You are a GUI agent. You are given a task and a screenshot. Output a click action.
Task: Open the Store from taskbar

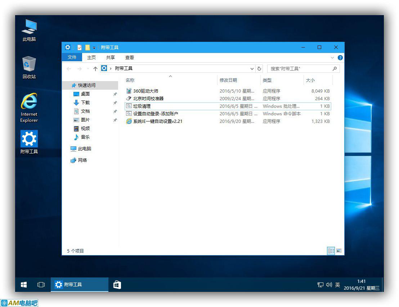point(117,285)
